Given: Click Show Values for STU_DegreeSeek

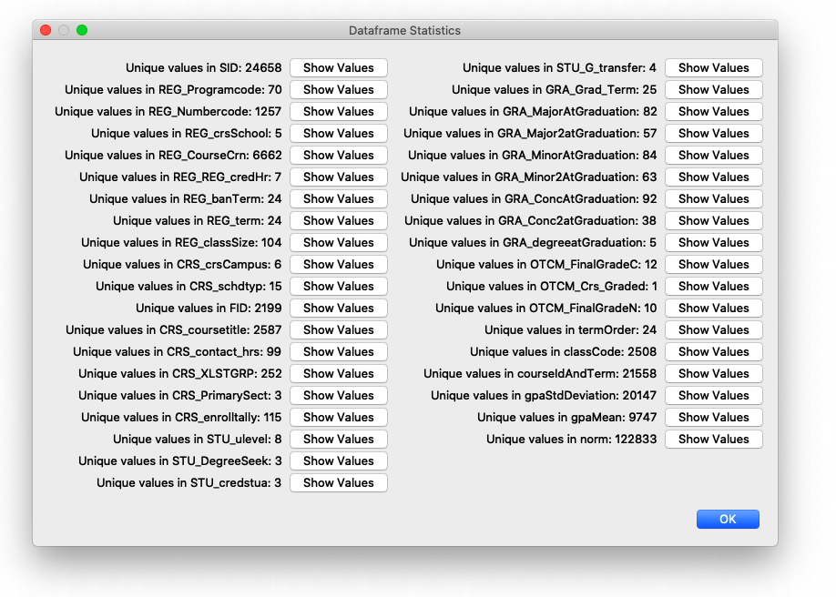Looking at the screenshot, I should click(x=338, y=460).
